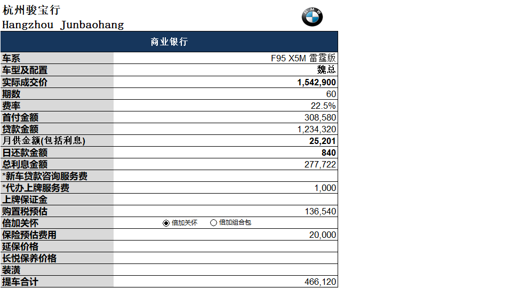
Task: Click the 1,000 plate service fee value
Action: 325,188
